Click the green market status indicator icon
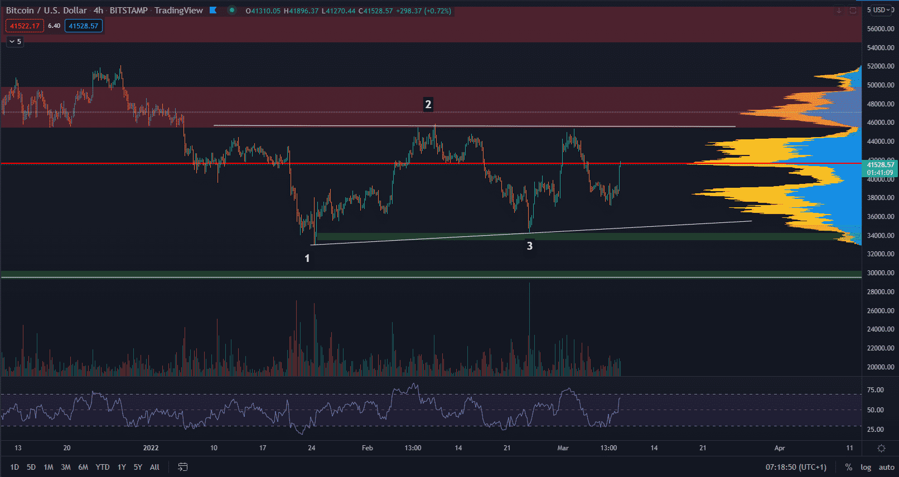Image resolution: width=899 pixels, height=477 pixels. tap(232, 10)
